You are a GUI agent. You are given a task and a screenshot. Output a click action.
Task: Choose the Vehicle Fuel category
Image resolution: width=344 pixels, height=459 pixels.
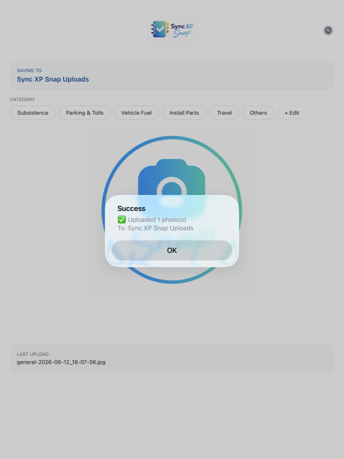click(x=136, y=113)
